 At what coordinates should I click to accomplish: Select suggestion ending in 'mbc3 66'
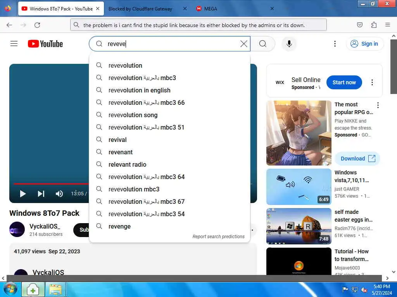click(170, 102)
